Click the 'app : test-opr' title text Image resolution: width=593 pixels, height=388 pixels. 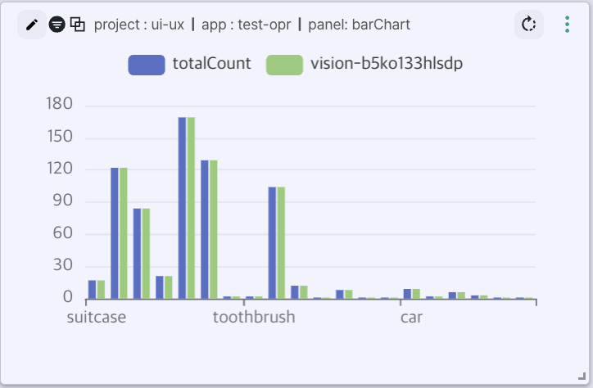pos(247,25)
